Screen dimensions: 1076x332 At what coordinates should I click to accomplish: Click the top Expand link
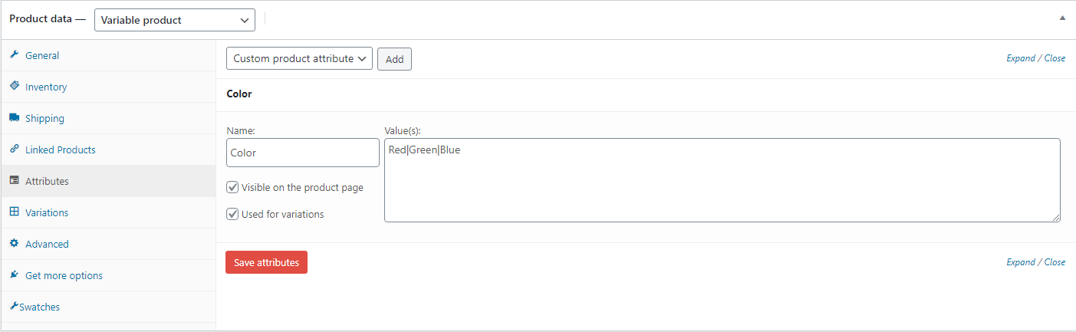(1020, 58)
